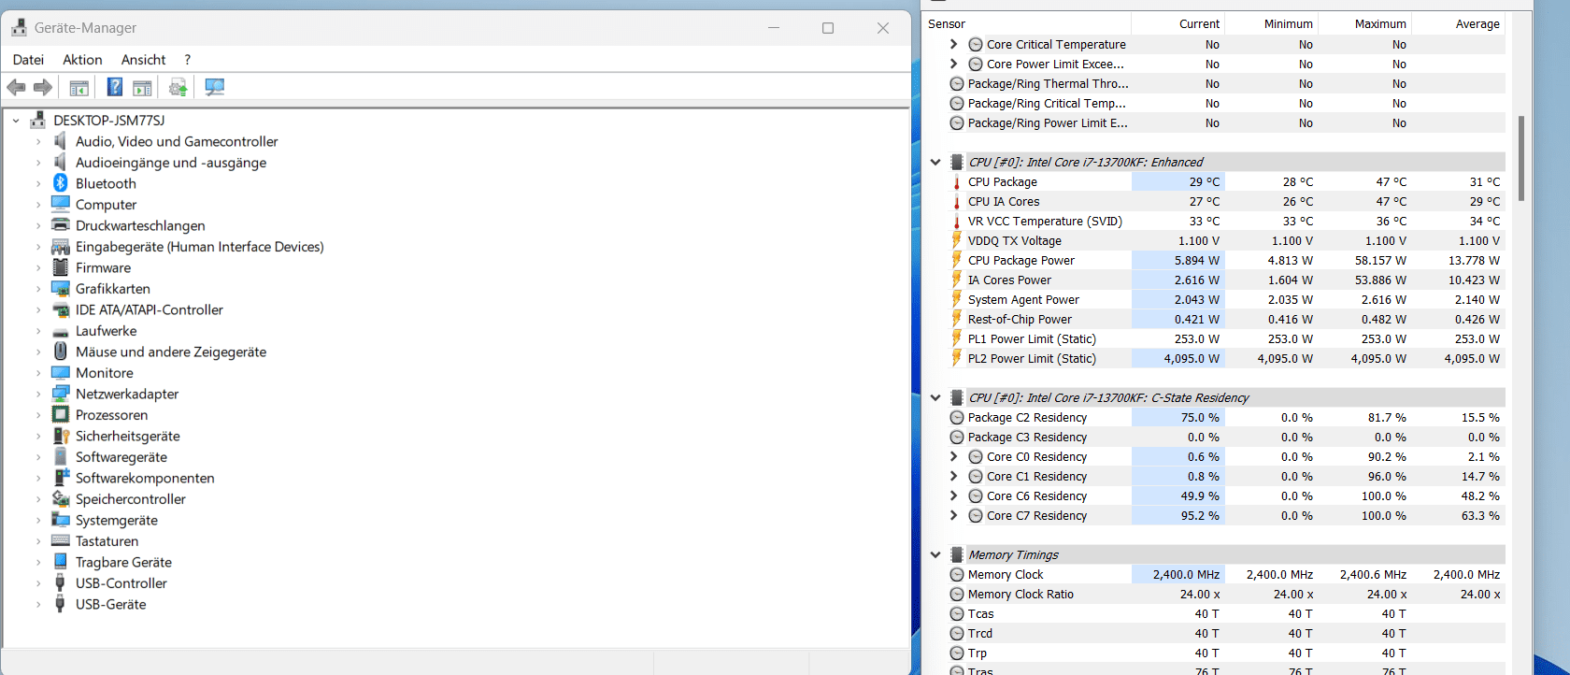Click the USB-Controller plug icon
Image resolution: width=1570 pixels, height=675 pixels.
tap(61, 583)
